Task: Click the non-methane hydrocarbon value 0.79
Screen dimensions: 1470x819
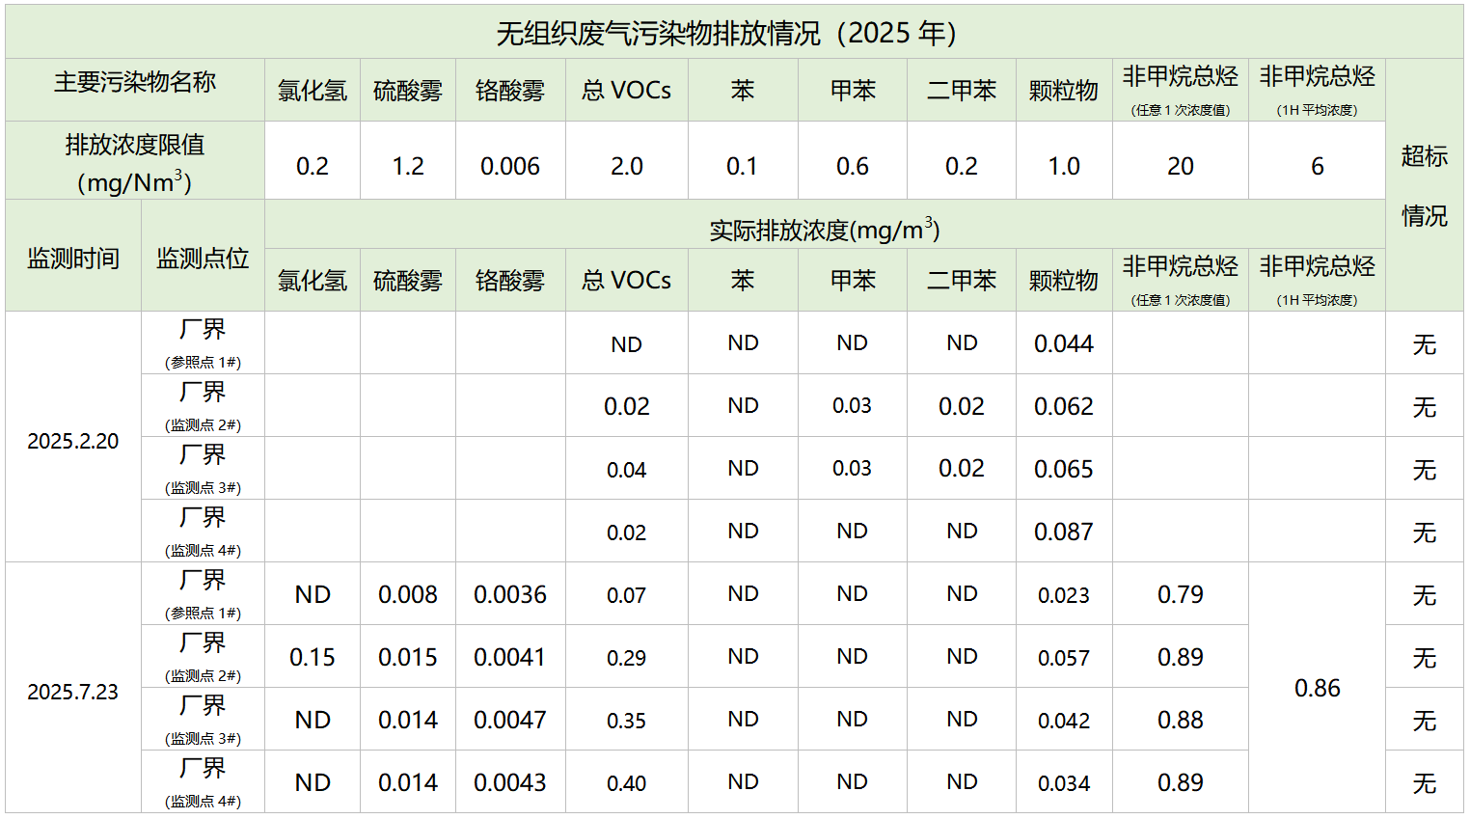Action: click(1180, 594)
